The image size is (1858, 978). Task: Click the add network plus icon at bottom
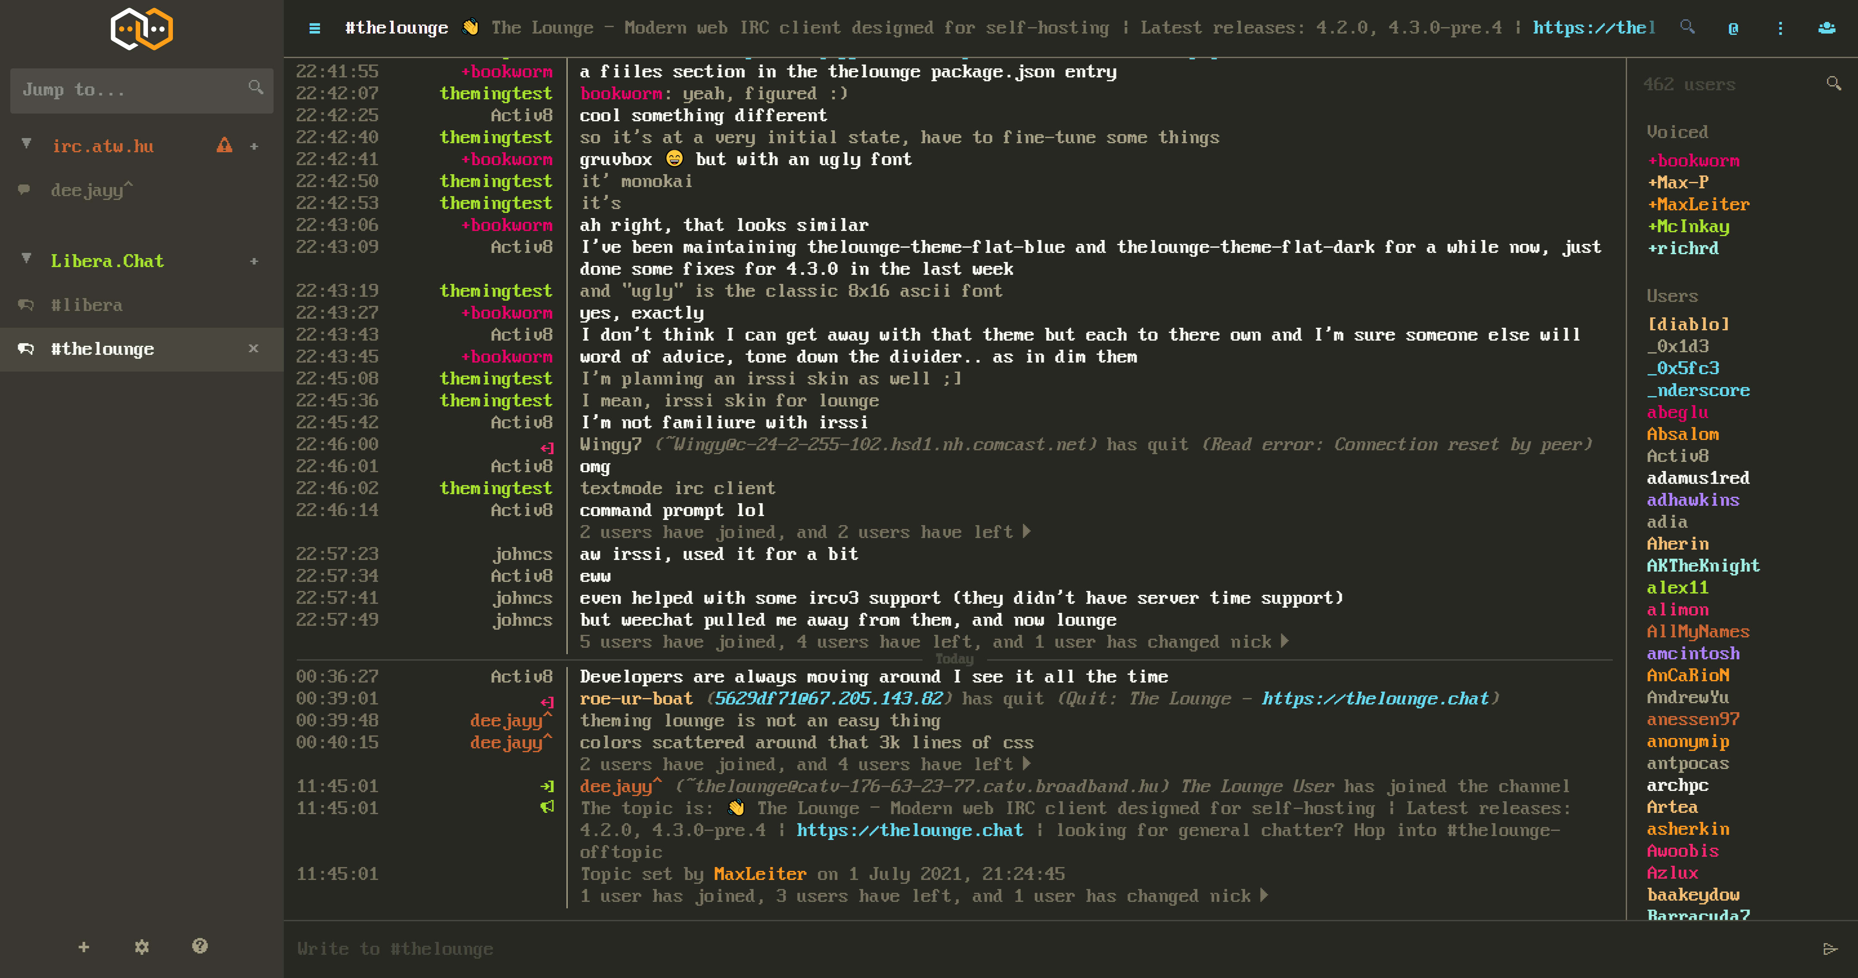tap(84, 947)
